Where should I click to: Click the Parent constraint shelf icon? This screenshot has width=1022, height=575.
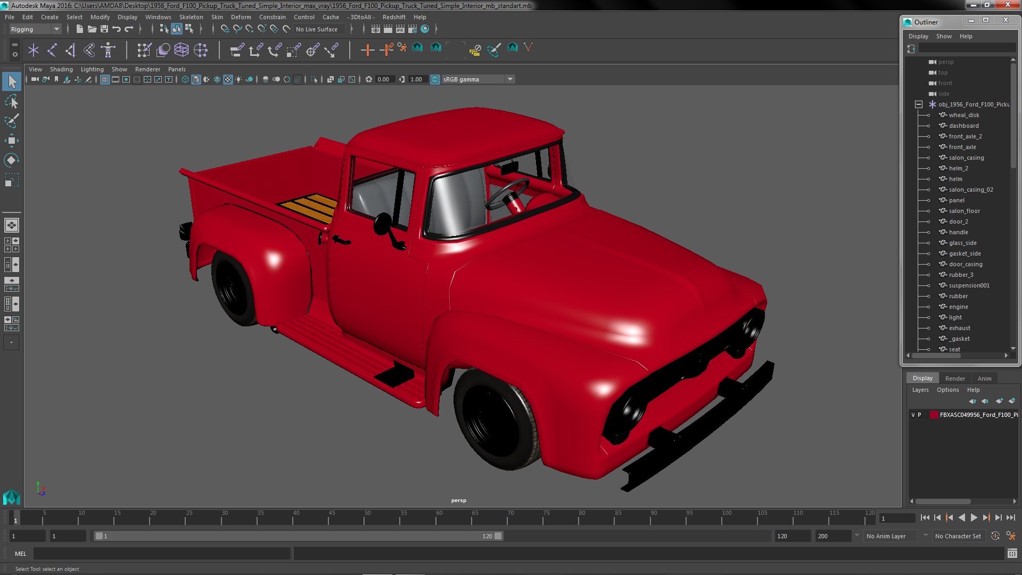[x=237, y=50]
